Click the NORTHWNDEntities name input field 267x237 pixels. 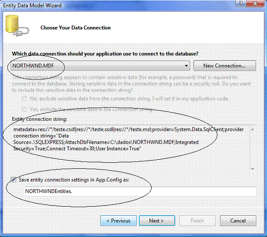(140, 191)
